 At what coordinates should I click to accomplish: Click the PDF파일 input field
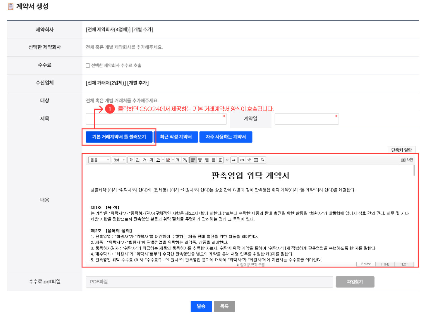(209, 282)
